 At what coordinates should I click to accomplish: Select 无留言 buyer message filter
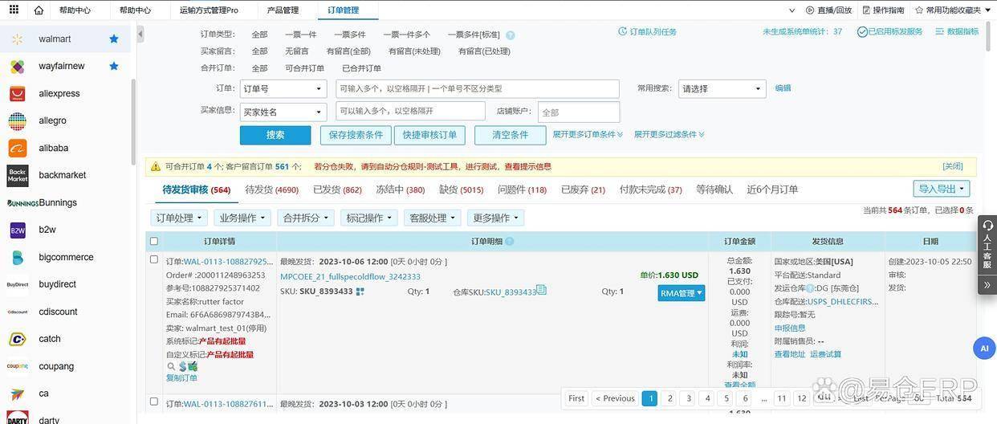click(x=297, y=51)
